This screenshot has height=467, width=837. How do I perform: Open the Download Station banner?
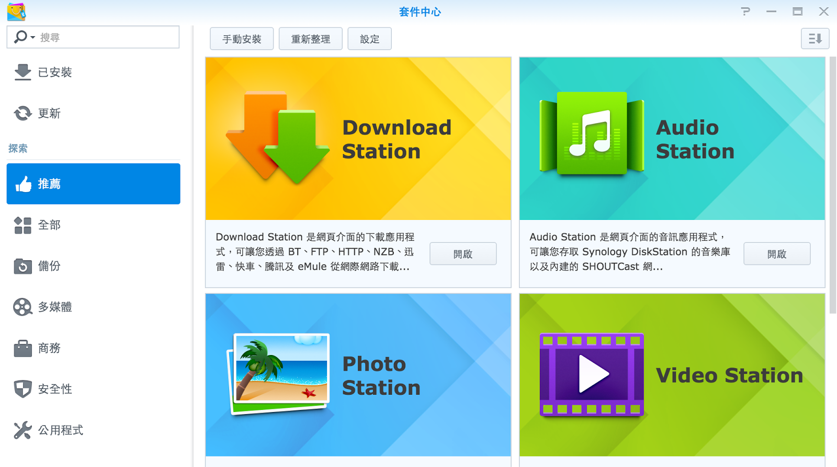358,139
